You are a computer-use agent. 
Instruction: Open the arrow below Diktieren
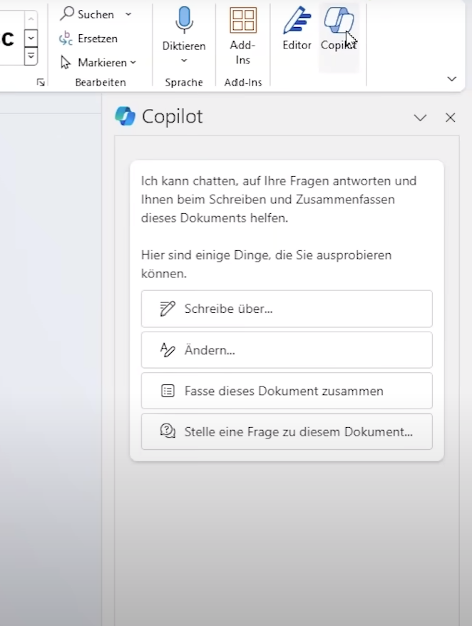pyautogui.click(x=184, y=61)
